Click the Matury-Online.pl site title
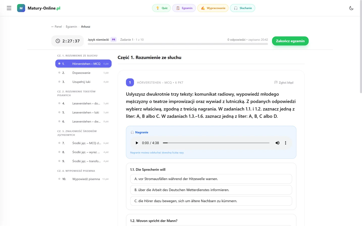 pos(44,8)
